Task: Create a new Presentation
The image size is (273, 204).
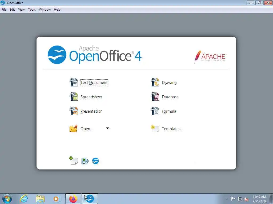Action: (x=91, y=111)
